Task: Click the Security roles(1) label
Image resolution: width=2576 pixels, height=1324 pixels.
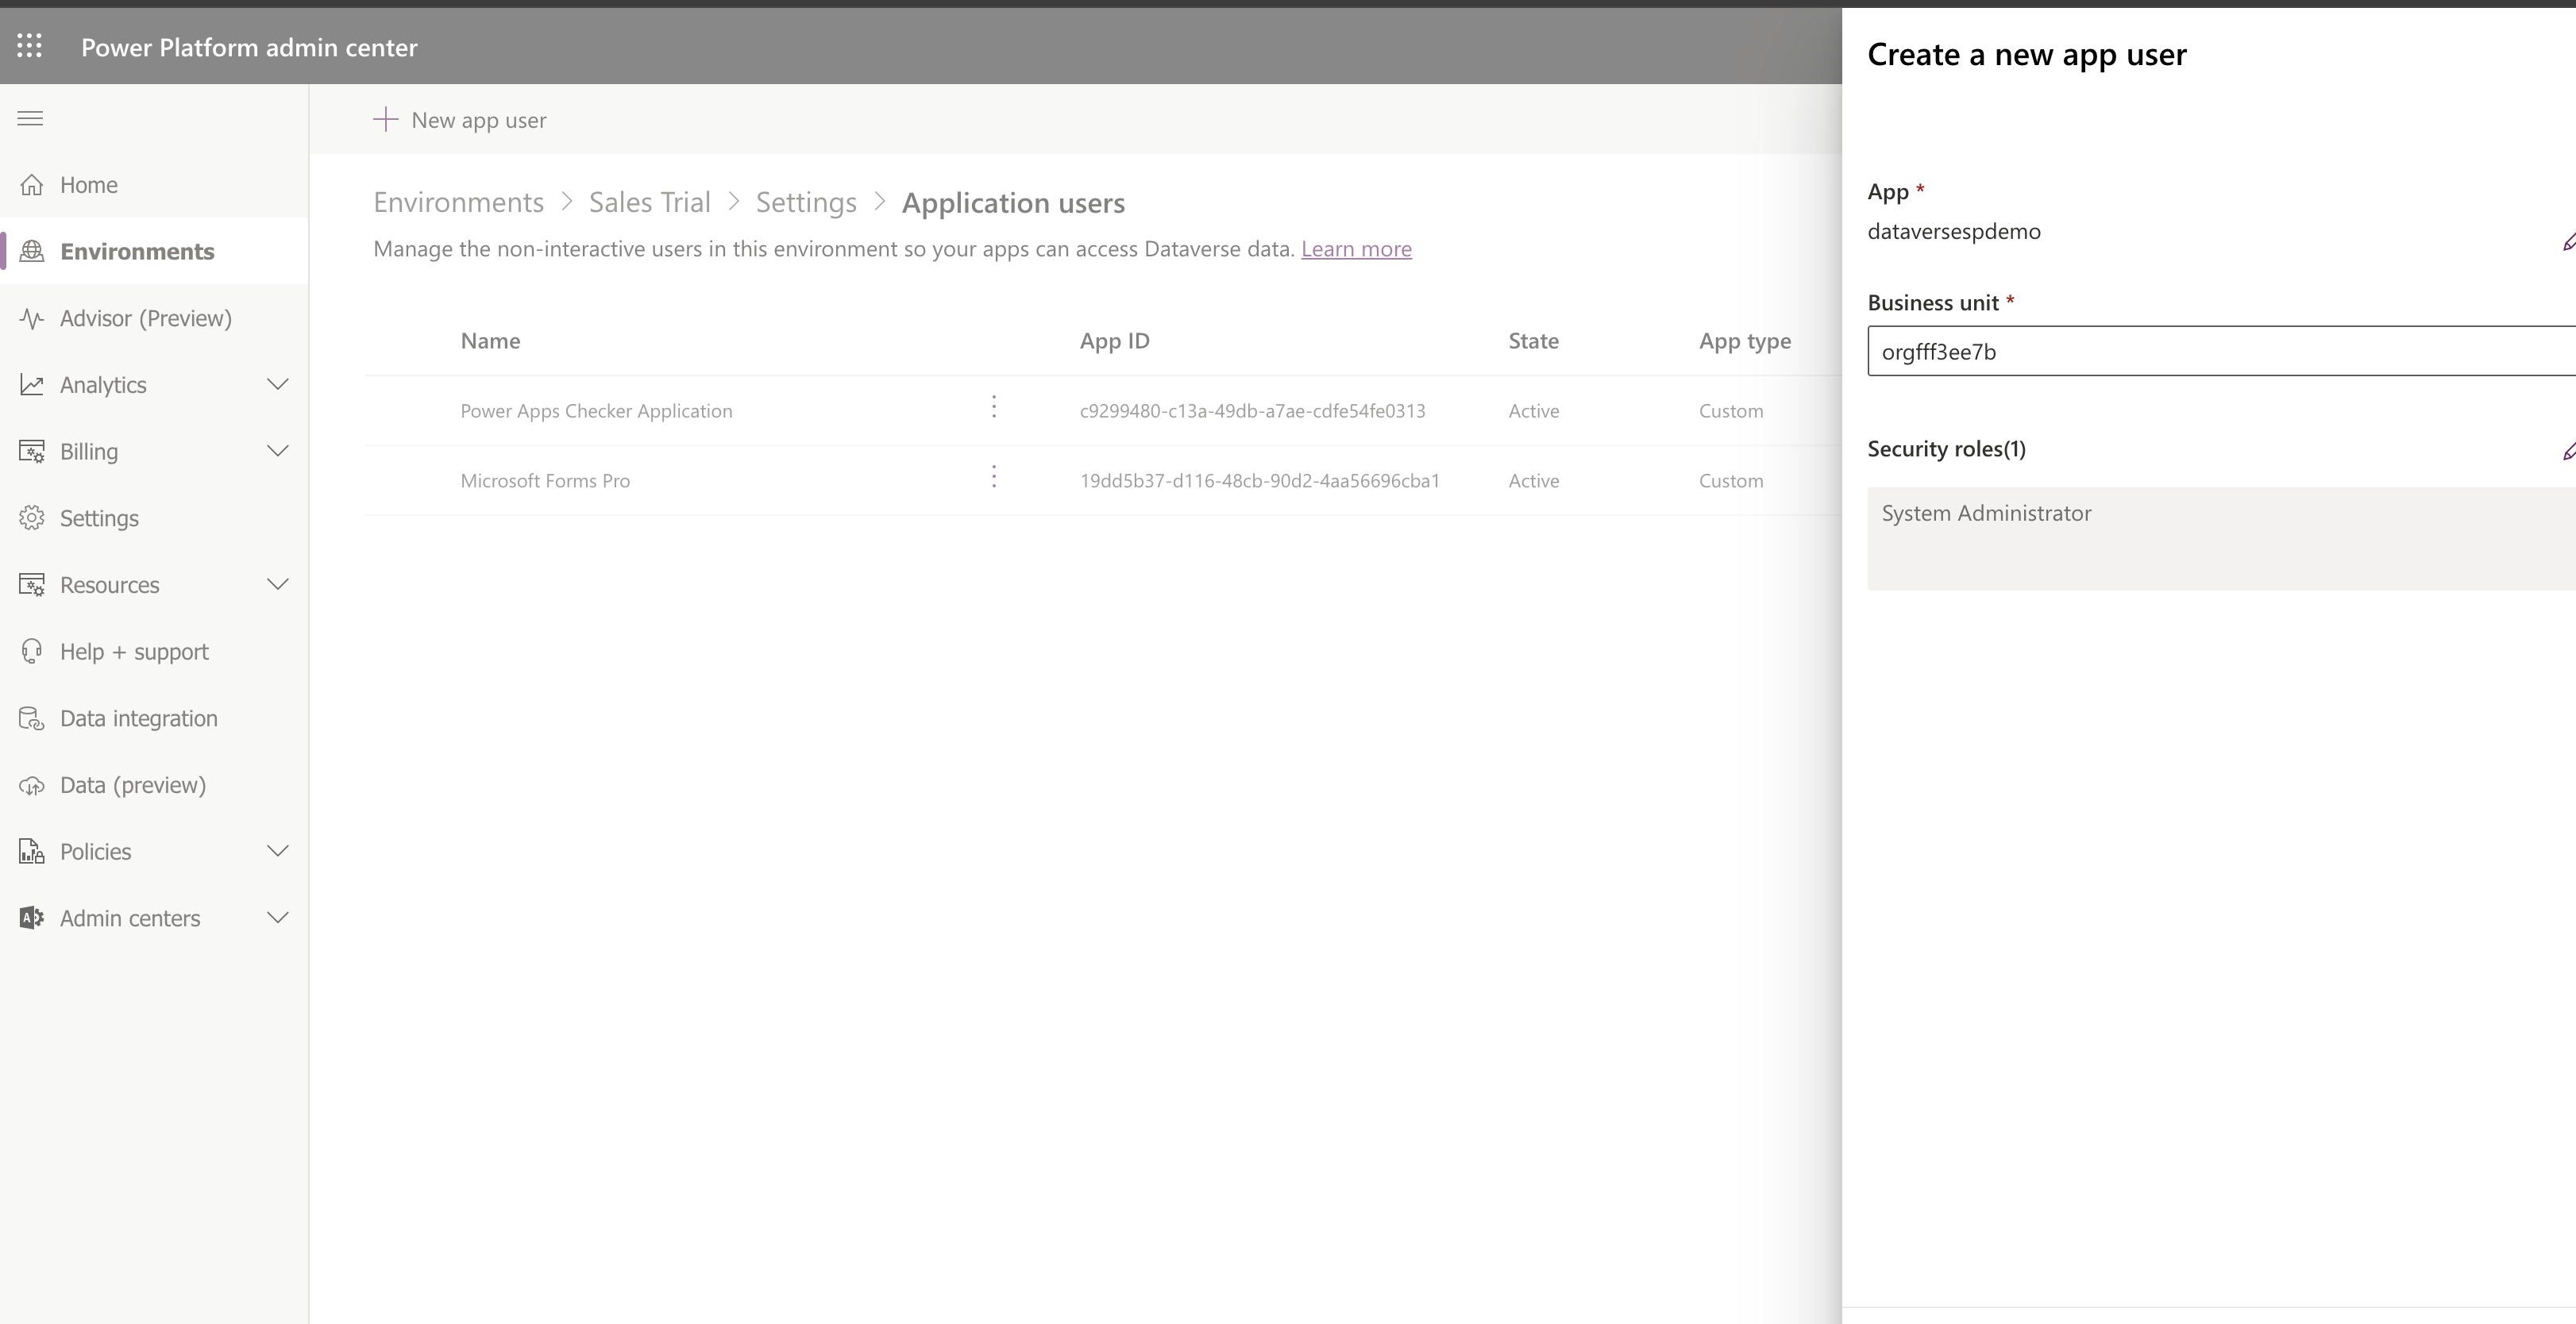Action: pos(1946,448)
